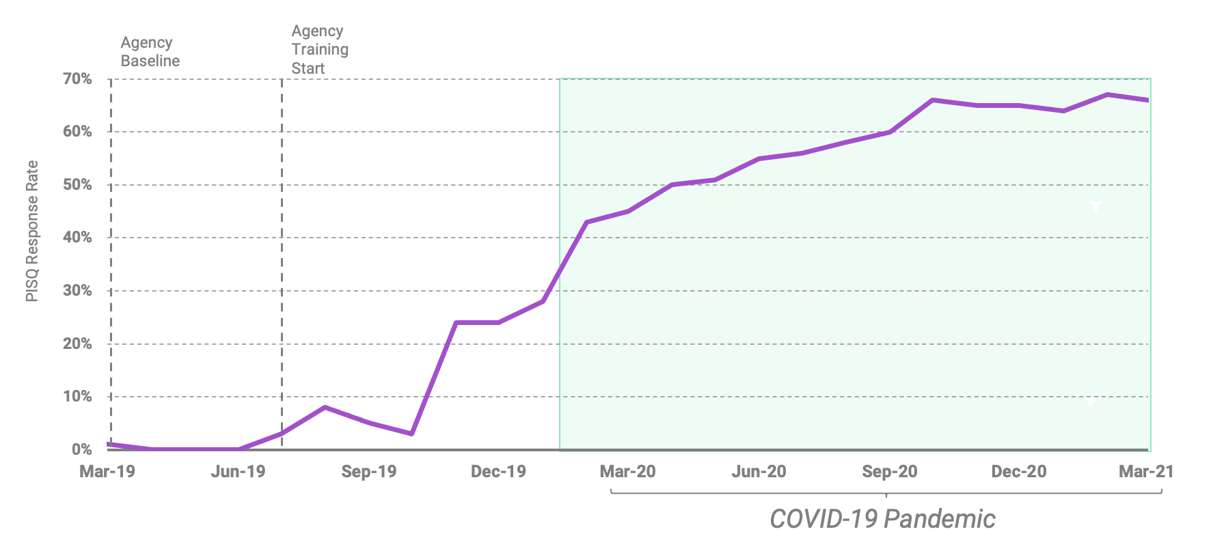The height and width of the screenshot is (551, 1211).
Task: Select the Jun-20 x-axis label
Action: pyautogui.click(x=759, y=472)
